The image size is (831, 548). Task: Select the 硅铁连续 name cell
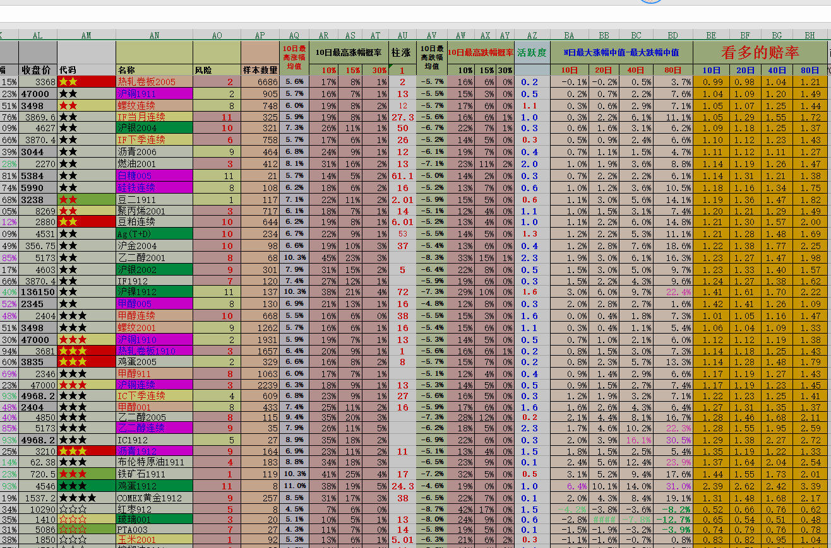pyautogui.click(x=154, y=187)
